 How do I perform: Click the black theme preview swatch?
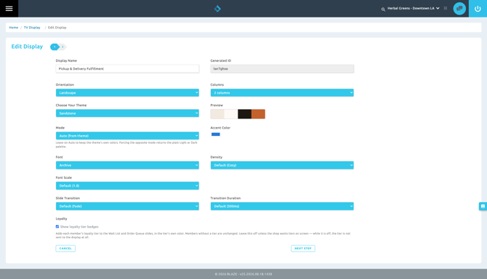245,114
